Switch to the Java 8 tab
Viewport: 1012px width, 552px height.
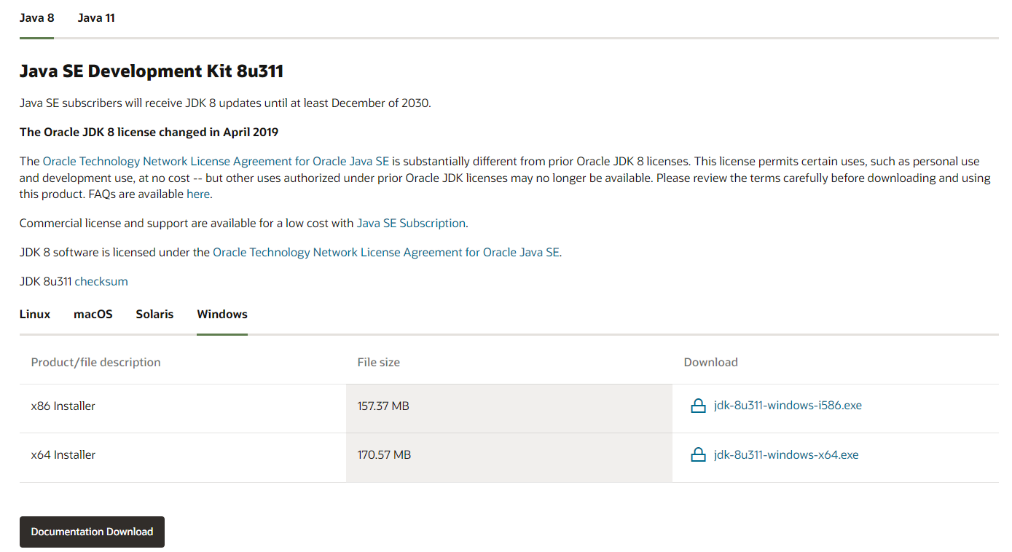(36, 17)
